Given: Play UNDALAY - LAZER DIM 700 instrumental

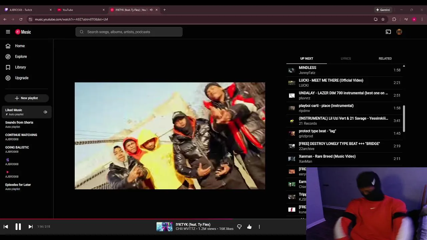Looking at the screenshot, I should pos(344,95).
